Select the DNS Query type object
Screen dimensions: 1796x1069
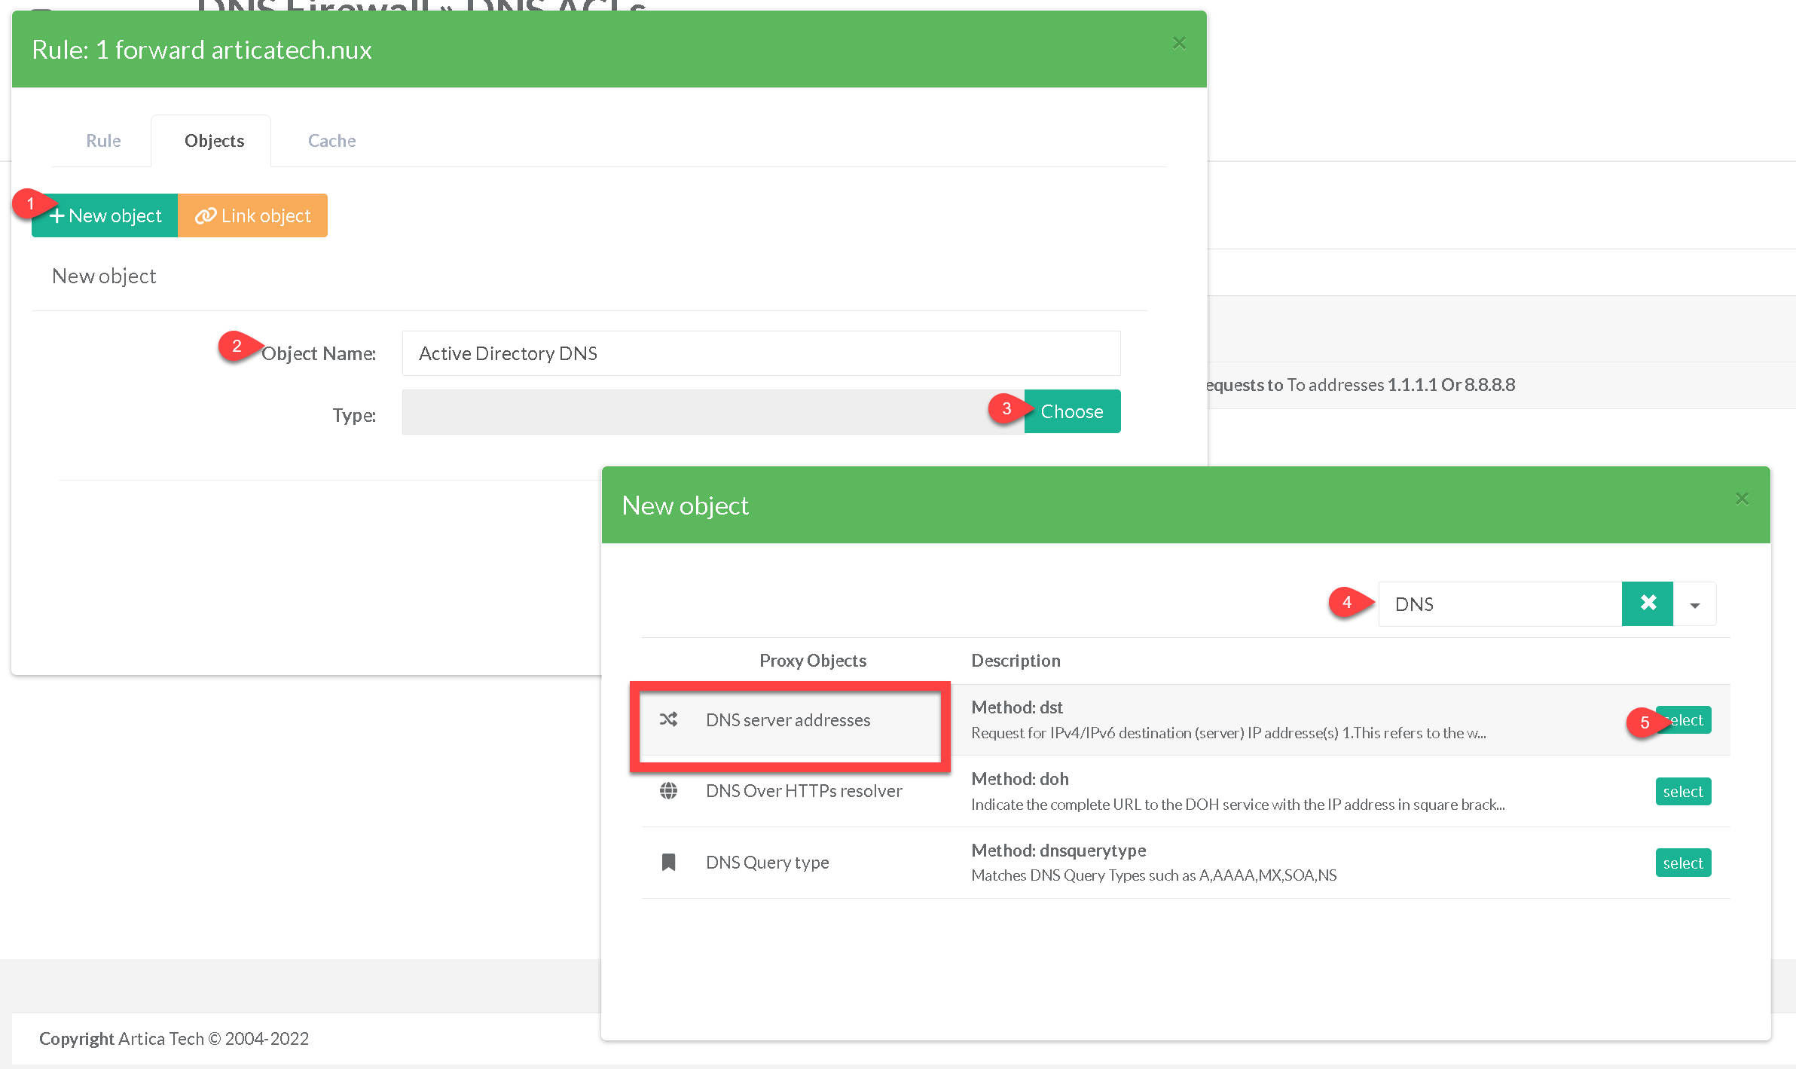(1683, 863)
